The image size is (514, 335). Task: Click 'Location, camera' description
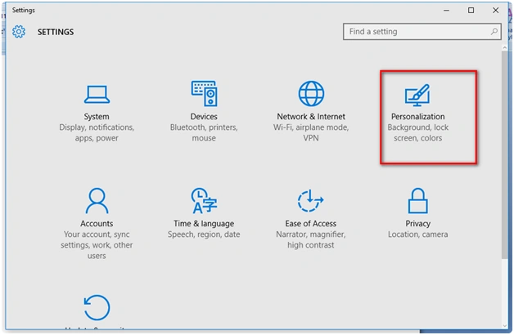(x=418, y=234)
